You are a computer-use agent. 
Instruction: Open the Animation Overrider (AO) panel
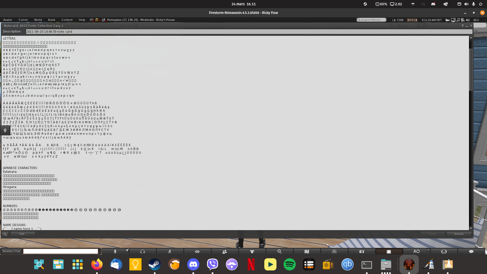click(416, 251)
